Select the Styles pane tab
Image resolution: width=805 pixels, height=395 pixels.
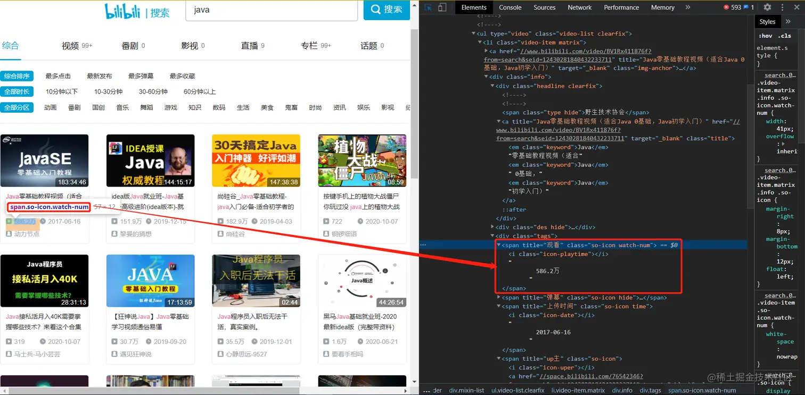pos(767,22)
